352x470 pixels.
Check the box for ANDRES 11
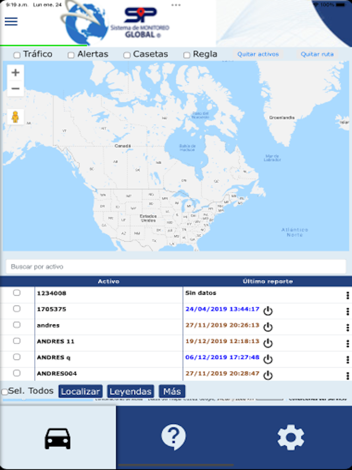pos(17,341)
